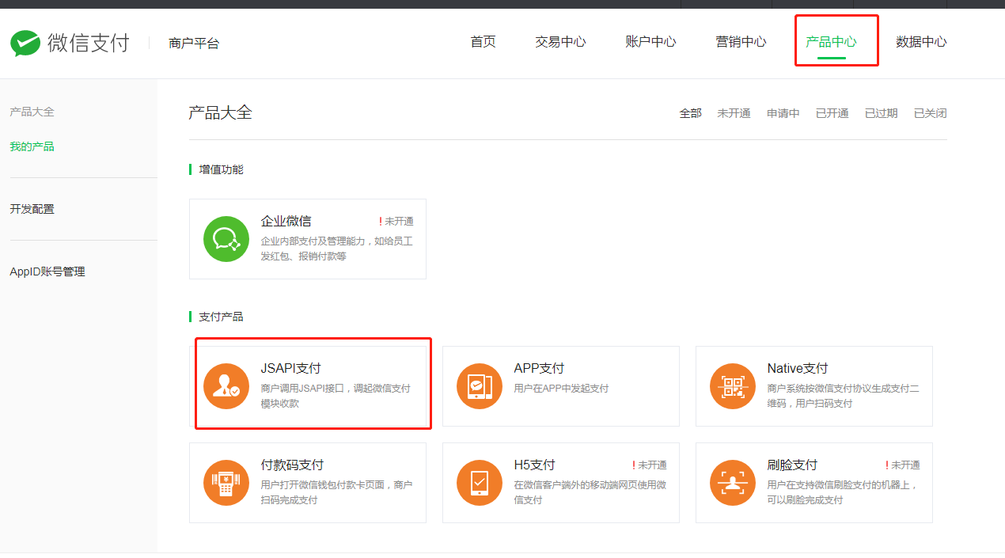Click the 增值功能 section heading
Image resolution: width=1005 pixels, height=558 pixels.
221,169
